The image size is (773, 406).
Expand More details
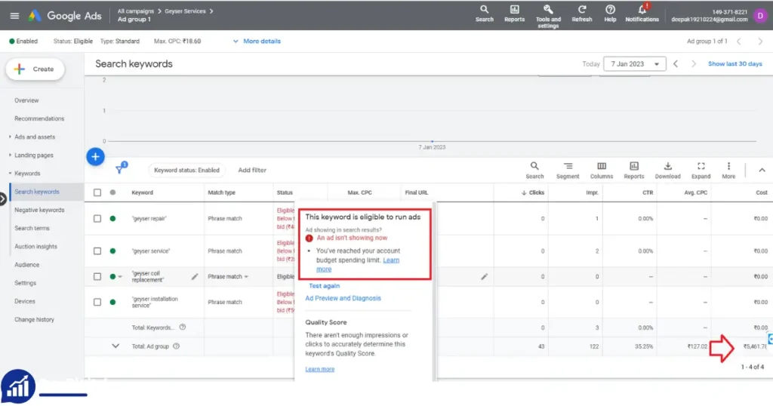pyautogui.click(x=257, y=42)
